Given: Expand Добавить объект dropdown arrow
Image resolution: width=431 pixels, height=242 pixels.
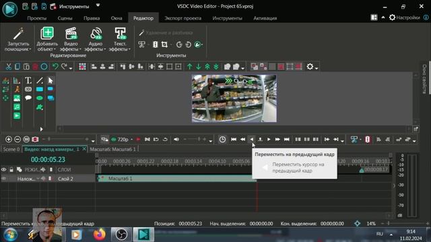Looking at the screenshot, I should [x=55, y=49].
